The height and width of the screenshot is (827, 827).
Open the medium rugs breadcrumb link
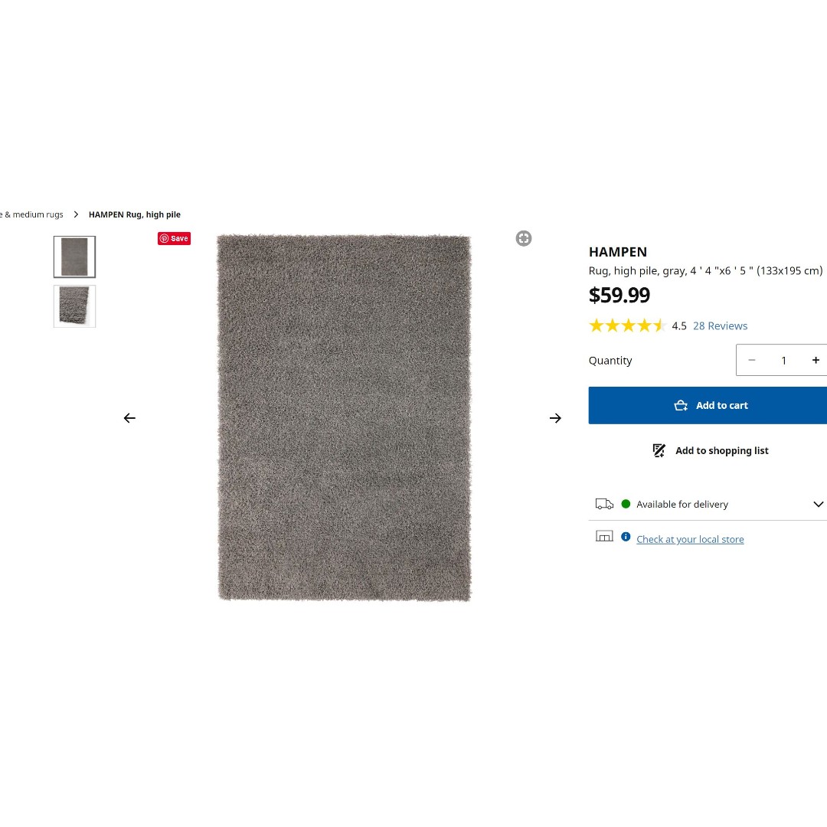(x=32, y=214)
